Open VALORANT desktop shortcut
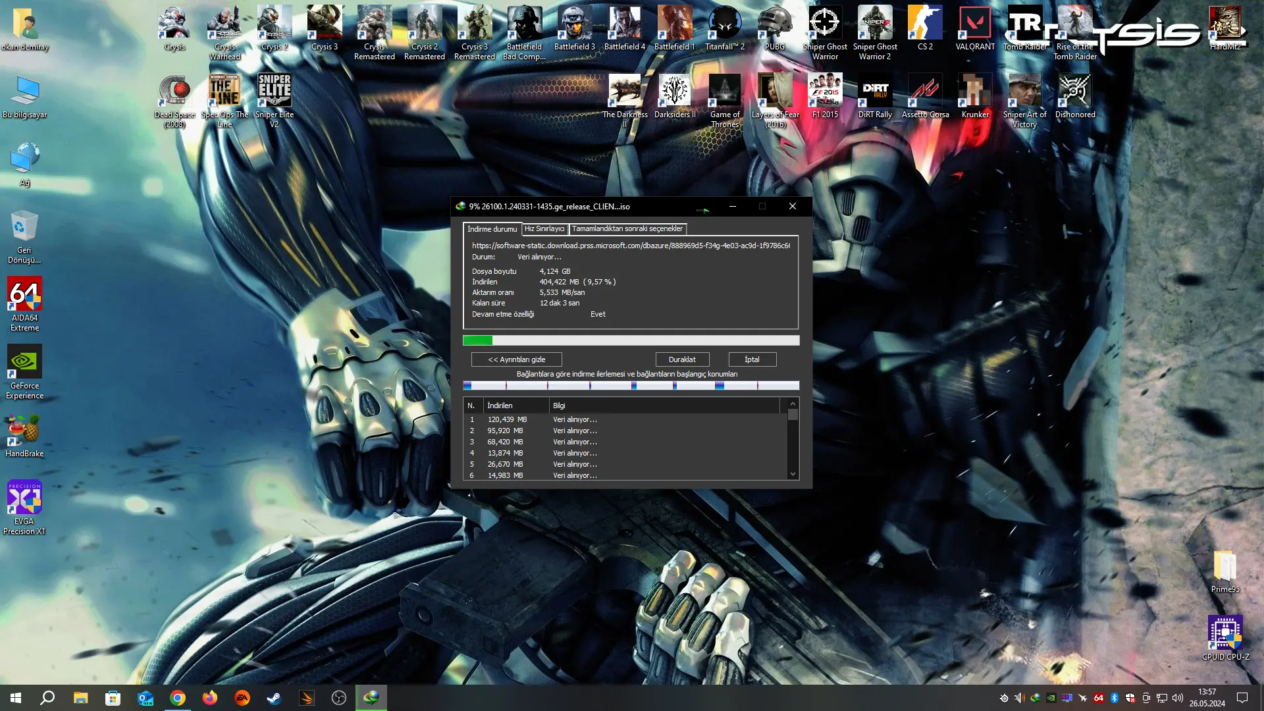1264x711 pixels. [975, 28]
